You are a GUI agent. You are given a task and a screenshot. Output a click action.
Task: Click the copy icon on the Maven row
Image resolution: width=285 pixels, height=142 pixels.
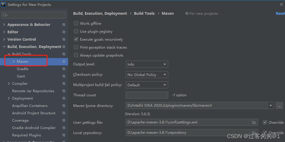[64, 62]
